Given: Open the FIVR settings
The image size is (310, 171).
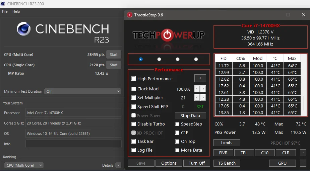Looking at the screenshot, I should pyautogui.click(x=224, y=153).
